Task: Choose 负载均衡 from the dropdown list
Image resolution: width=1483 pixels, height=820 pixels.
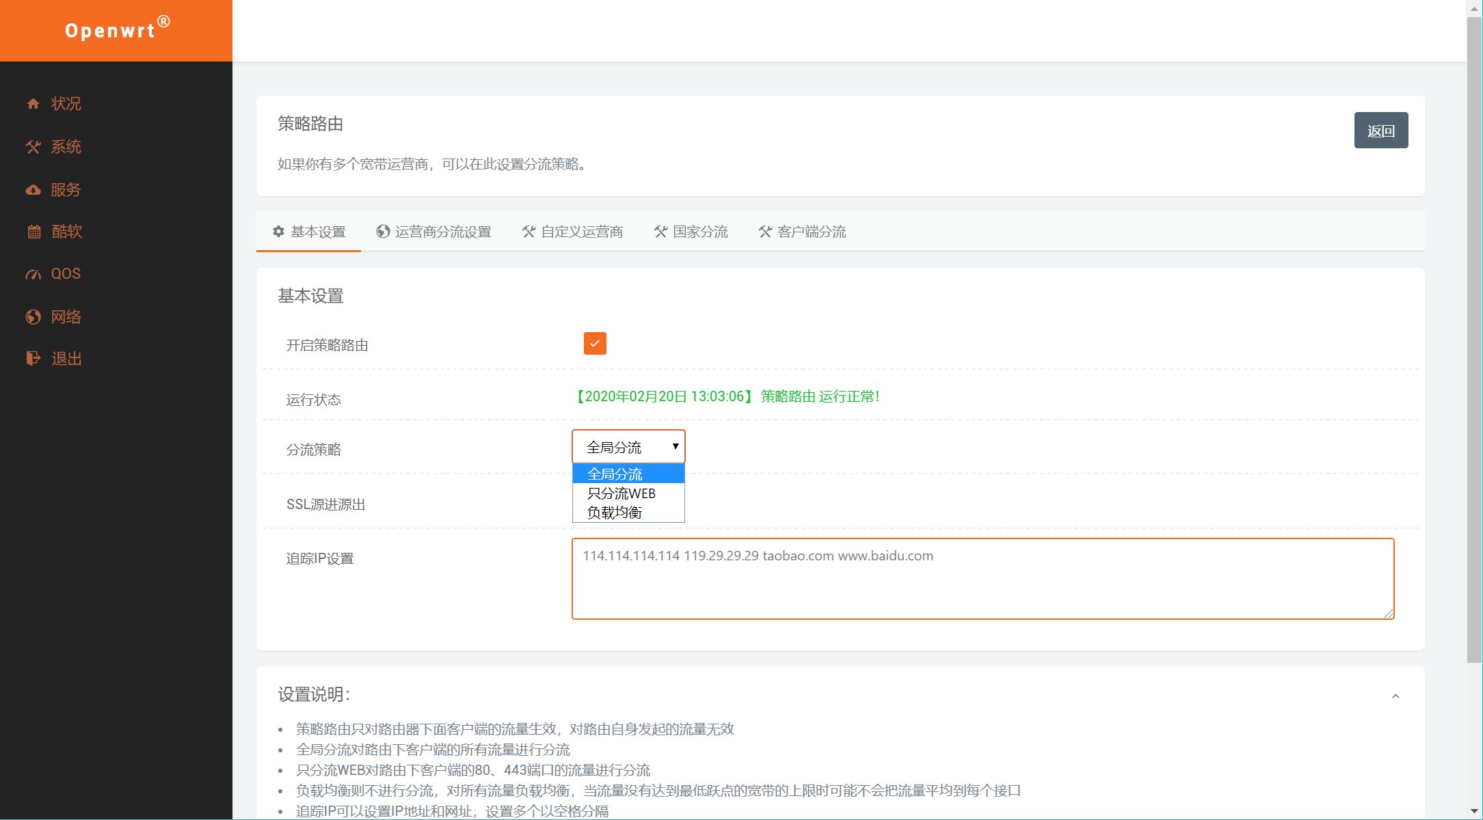Action: (628, 512)
